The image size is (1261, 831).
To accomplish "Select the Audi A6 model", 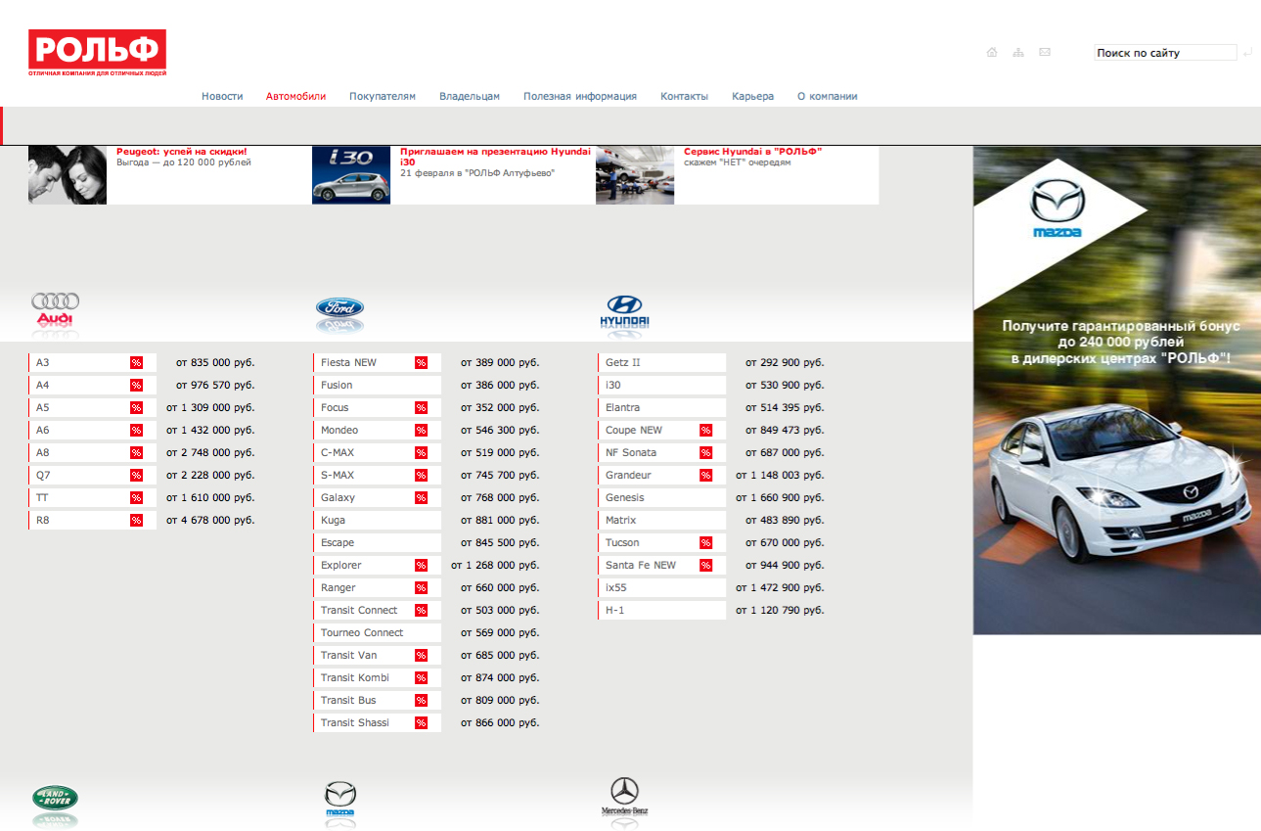I will 92,431.
